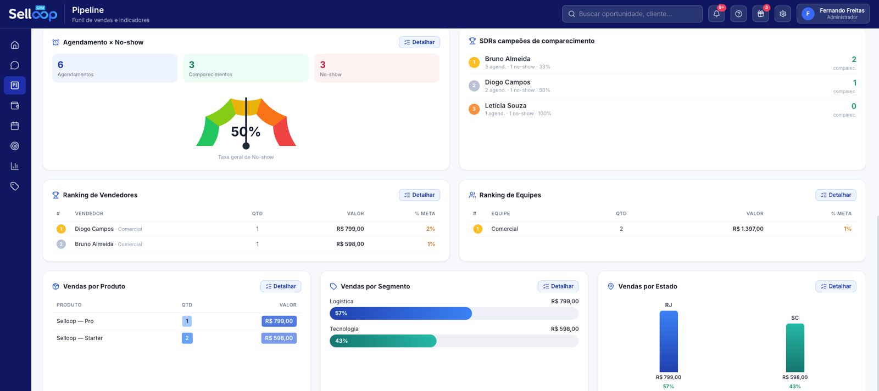
Task: Click the 6 Agendamentos card
Action: pos(114,68)
